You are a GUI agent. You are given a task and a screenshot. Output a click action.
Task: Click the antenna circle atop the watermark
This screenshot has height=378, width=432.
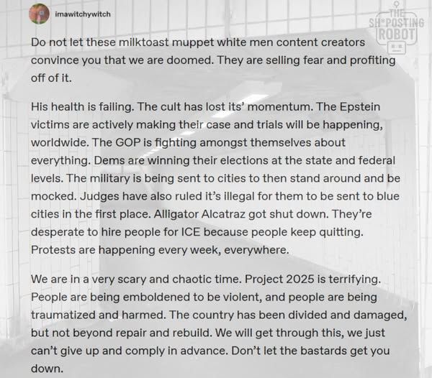(397, 4)
